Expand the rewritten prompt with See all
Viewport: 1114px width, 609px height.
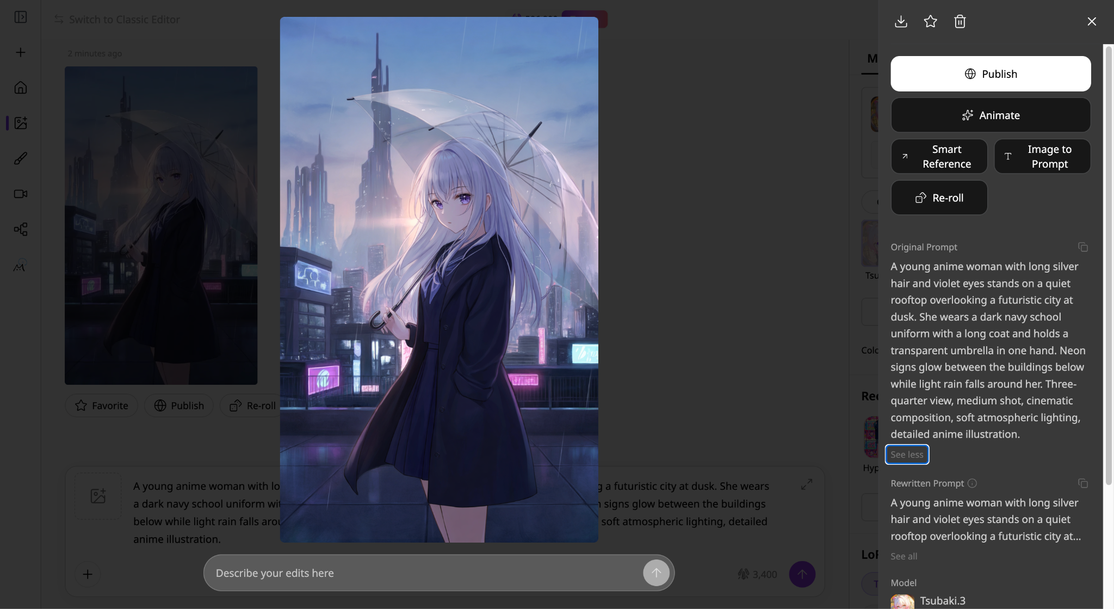tap(903, 556)
